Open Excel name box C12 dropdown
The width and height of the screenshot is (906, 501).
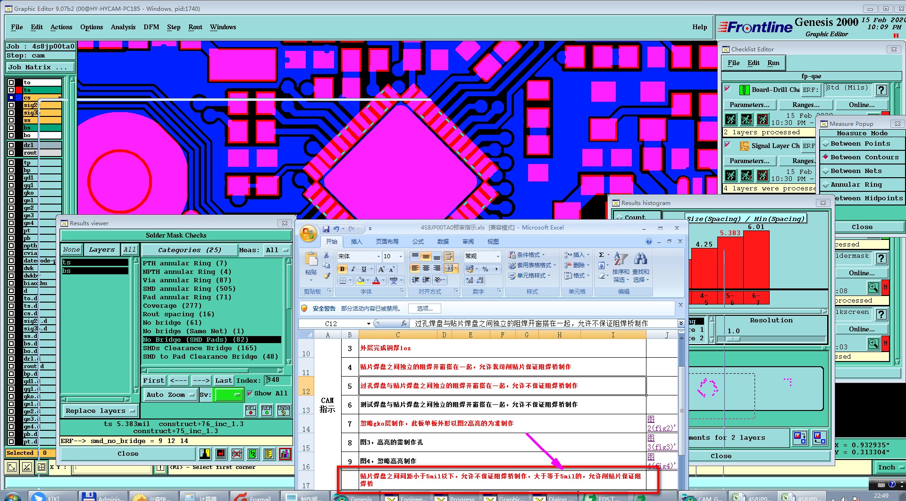coord(369,324)
